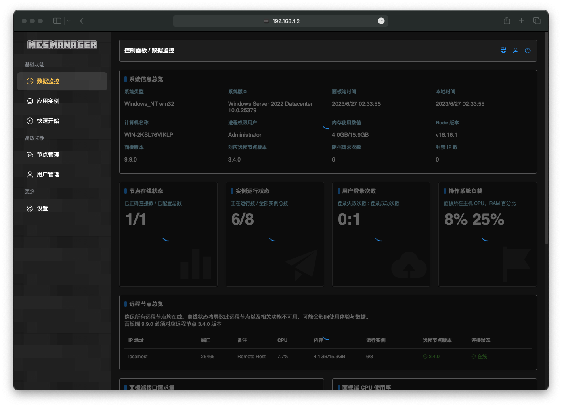Click the flag icon in 操作系统负载 card
Viewport: 562px width, 407px height.
(516, 264)
